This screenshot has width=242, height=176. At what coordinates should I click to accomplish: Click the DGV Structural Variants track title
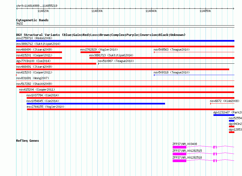[101, 35]
